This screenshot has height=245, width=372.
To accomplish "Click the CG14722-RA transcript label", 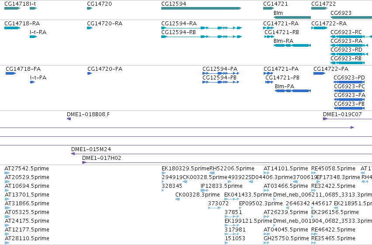I will [x=329, y=24].
